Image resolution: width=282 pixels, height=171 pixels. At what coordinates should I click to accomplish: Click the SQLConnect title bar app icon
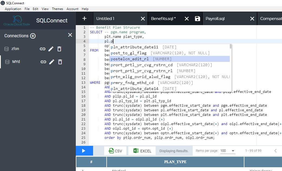[x=3, y=3]
